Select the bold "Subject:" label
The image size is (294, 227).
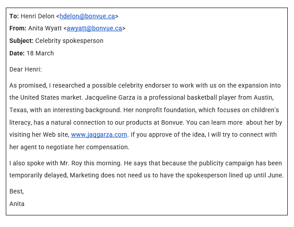[x=21, y=41]
